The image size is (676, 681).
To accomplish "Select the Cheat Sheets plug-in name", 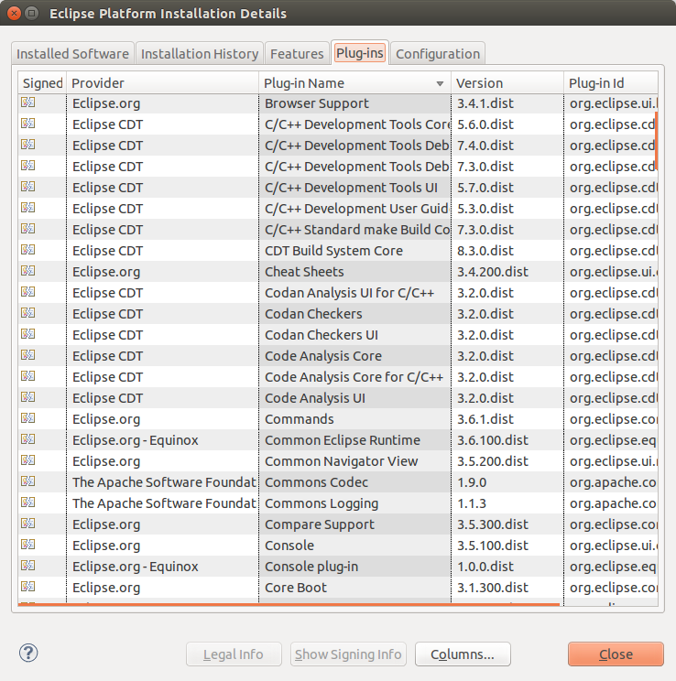I will point(304,272).
